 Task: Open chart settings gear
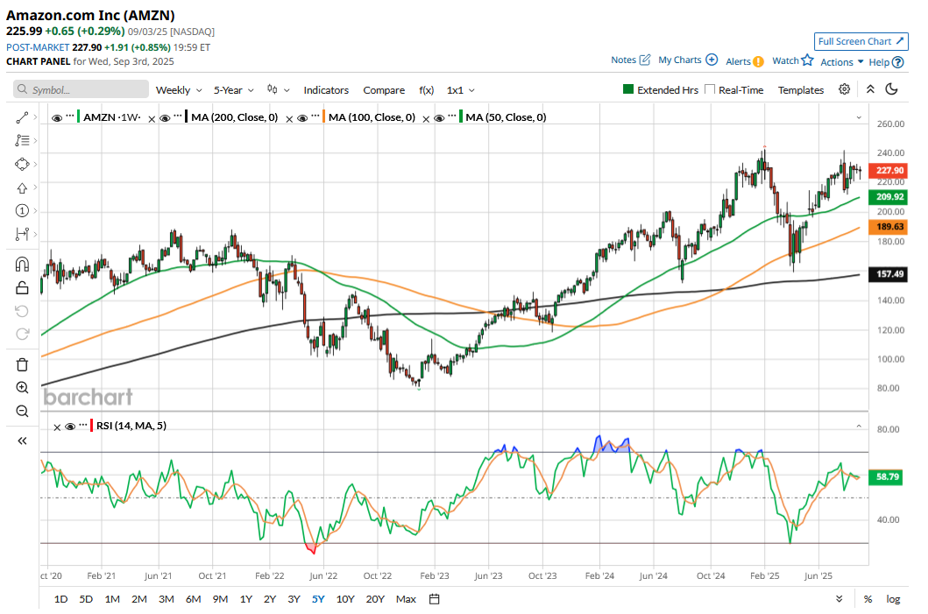click(845, 89)
